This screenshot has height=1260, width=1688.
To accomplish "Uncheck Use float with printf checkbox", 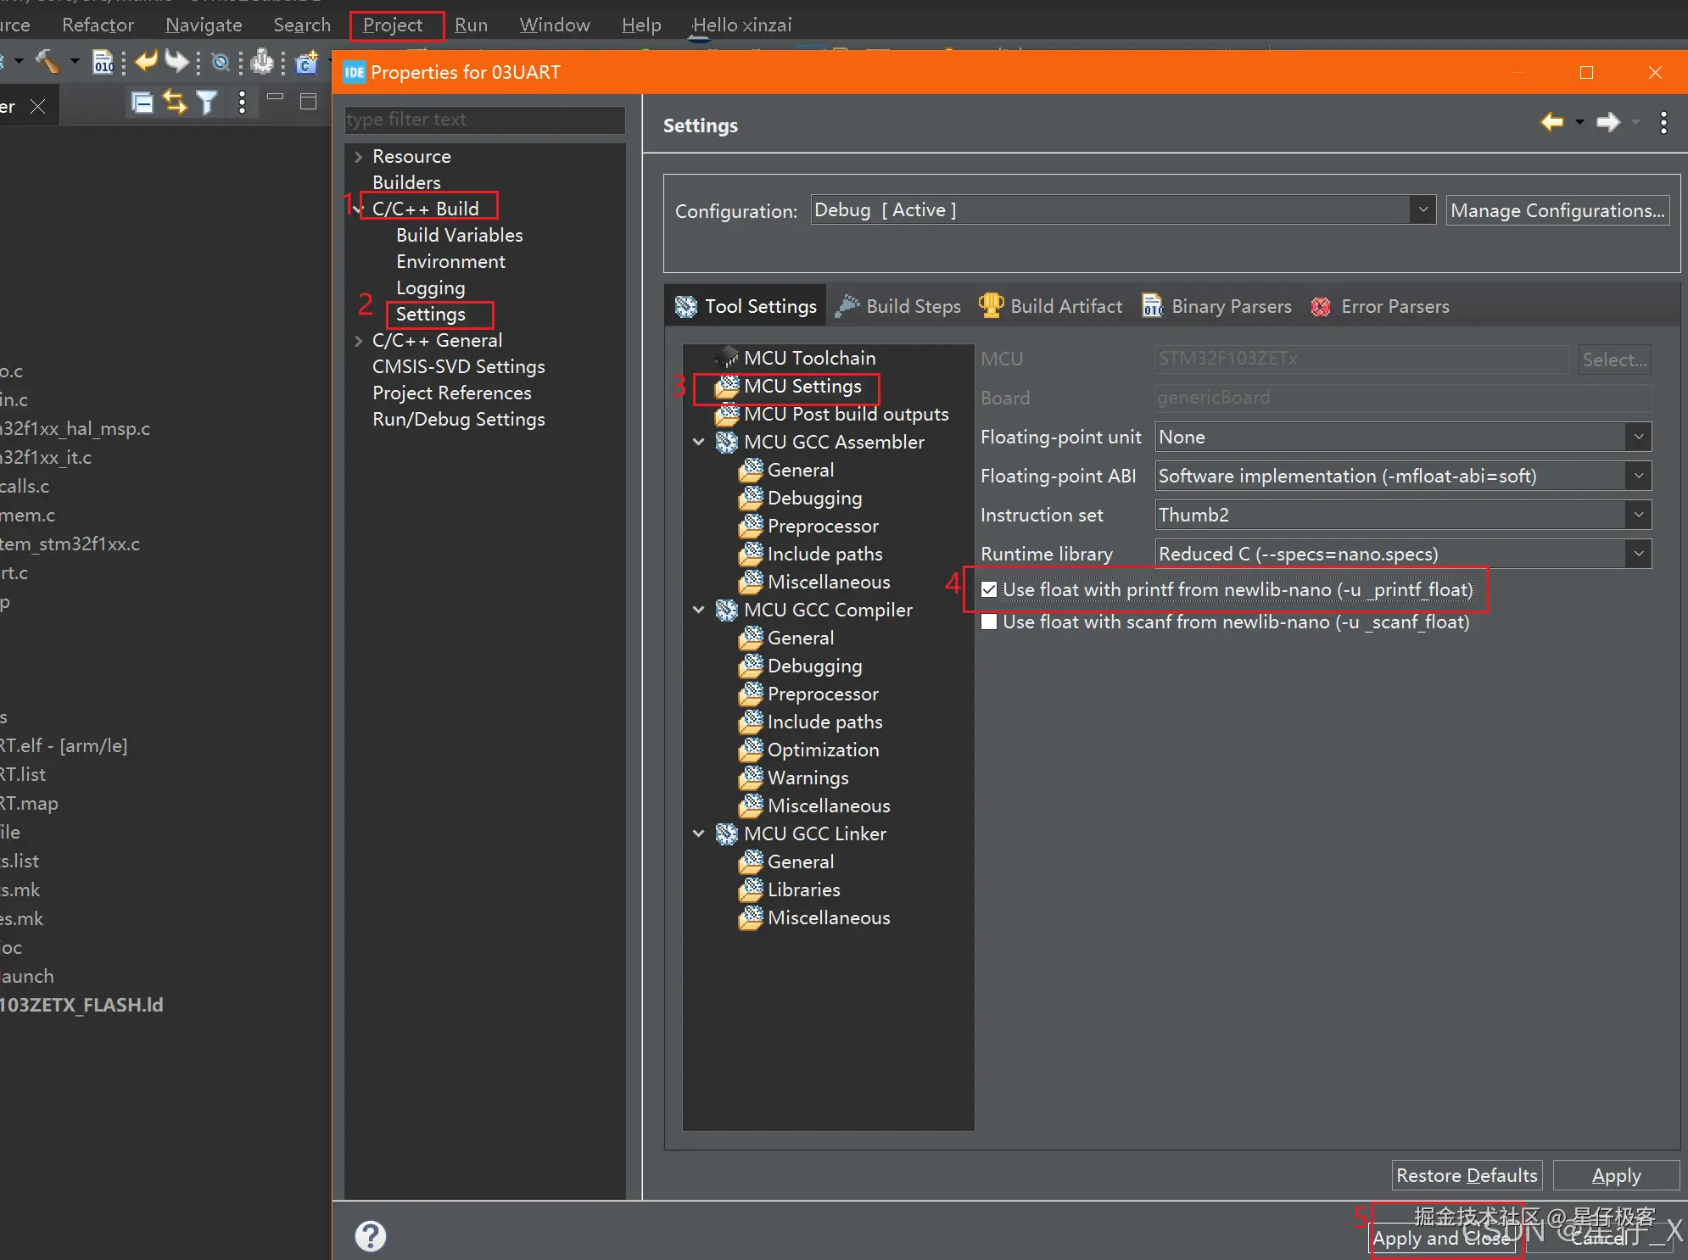I will (x=989, y=589).
